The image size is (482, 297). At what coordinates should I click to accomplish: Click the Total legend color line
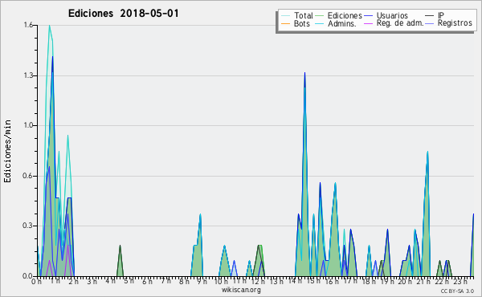(285, 16)
